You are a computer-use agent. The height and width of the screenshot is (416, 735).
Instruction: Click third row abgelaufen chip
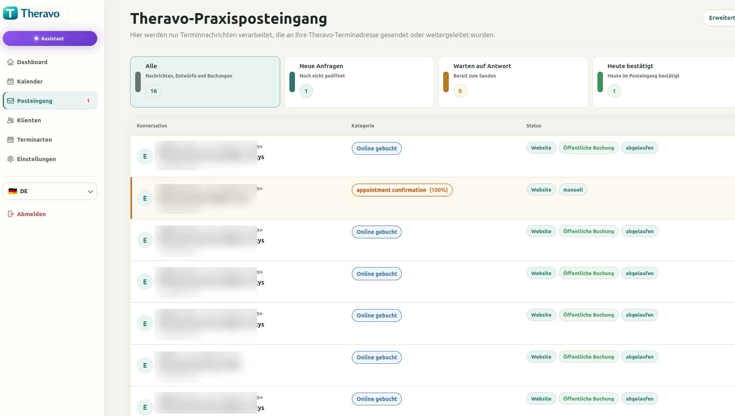point(639,232)
